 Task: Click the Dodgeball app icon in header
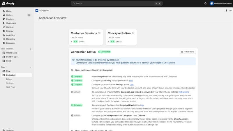[x=37, y=10]
